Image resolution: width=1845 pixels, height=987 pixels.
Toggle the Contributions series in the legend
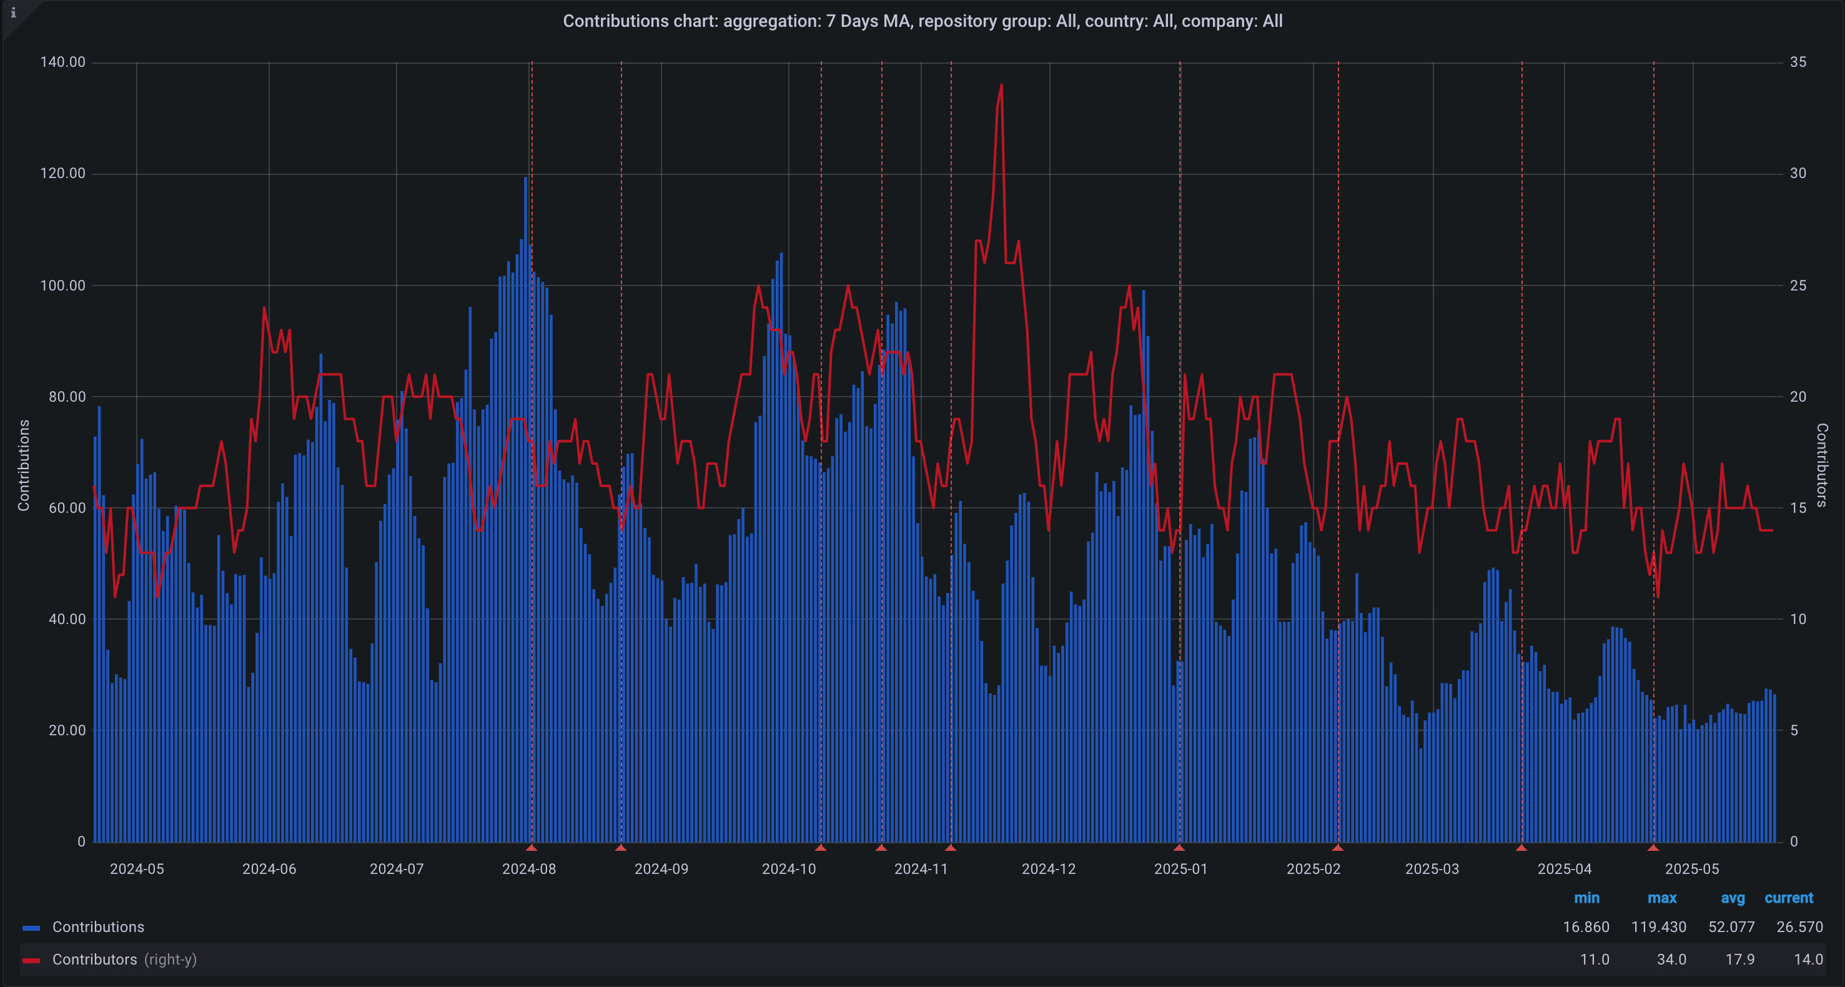tap(98, 927)
